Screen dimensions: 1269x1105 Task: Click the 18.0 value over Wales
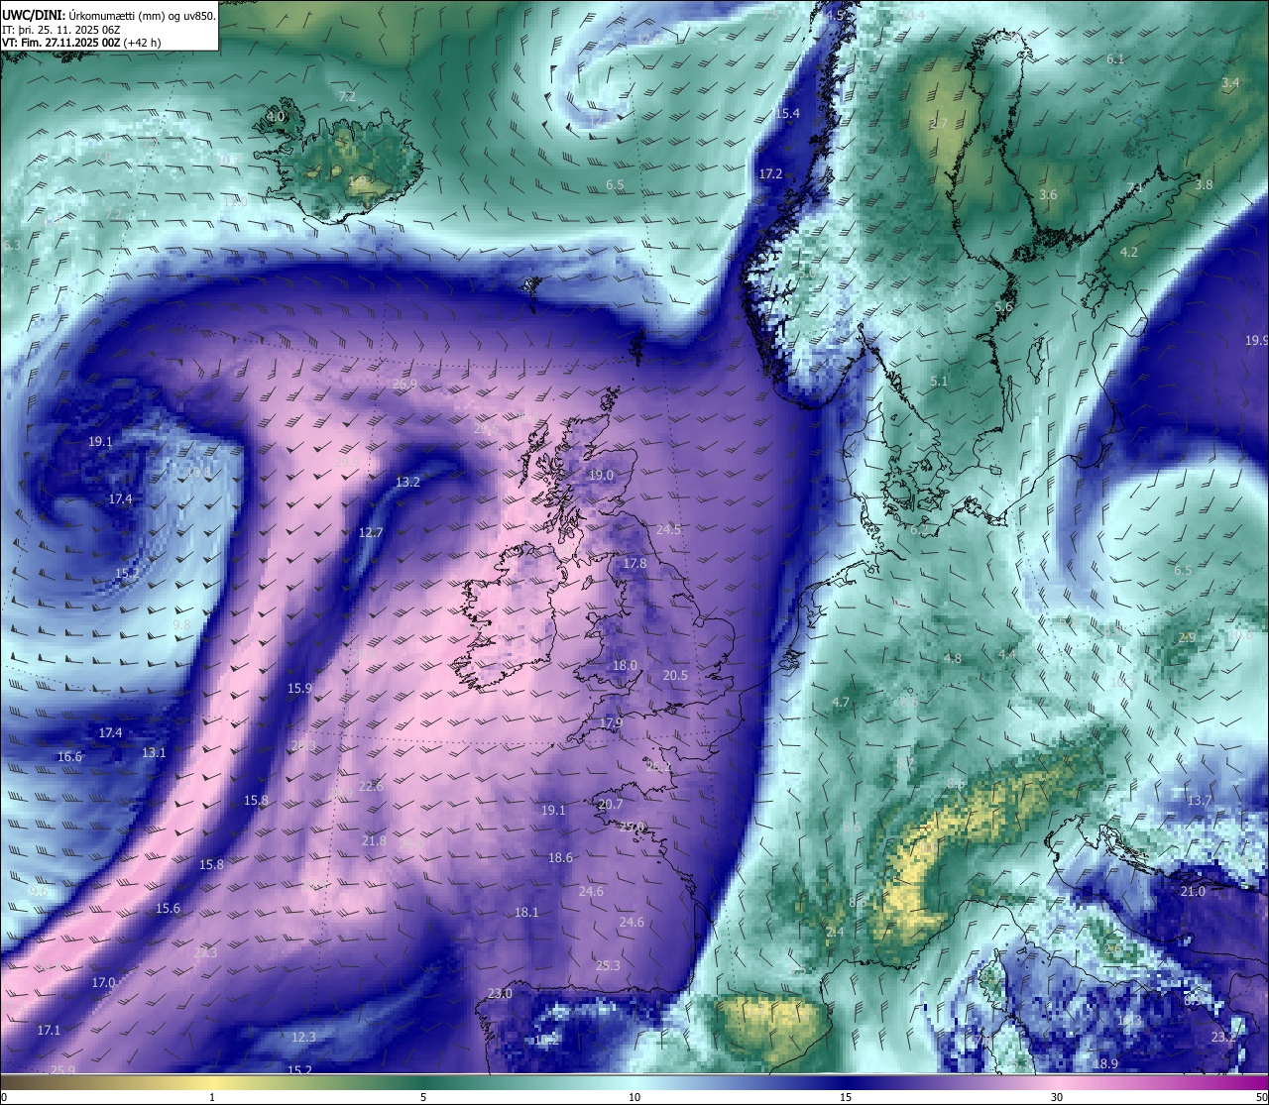(x=625, y=666)
